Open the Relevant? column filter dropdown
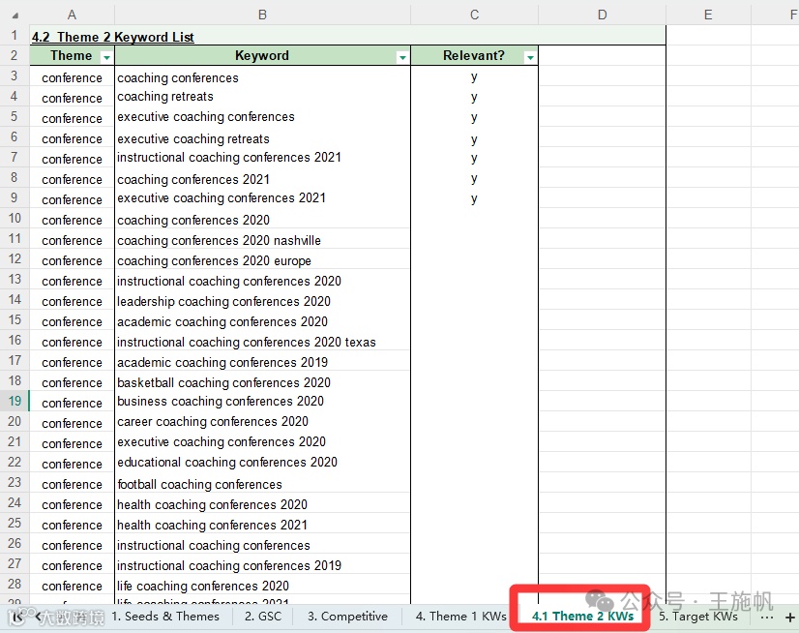799x633 pixels. (x=530, y=58)
